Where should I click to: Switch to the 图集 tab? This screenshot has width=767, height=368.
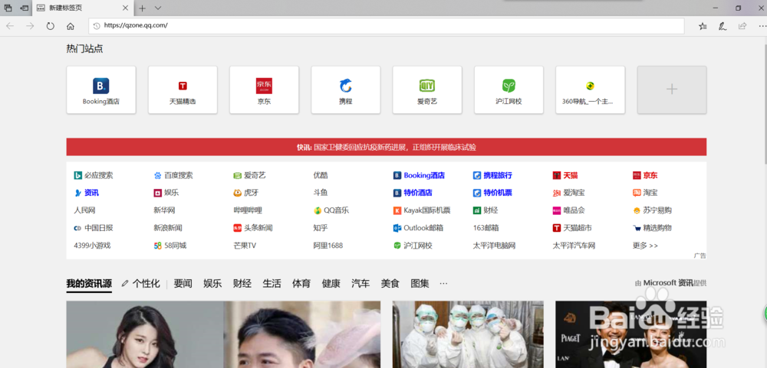click(420, 284)
